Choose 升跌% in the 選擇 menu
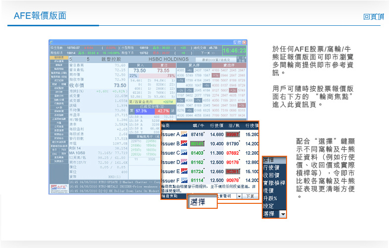Image resolution: width=390 pixels, height=248 pixels. (270, 198)
